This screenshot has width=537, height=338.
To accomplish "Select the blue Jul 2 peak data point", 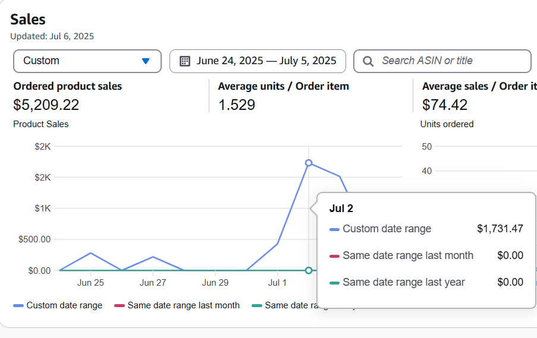I will [x=309, y=163].
